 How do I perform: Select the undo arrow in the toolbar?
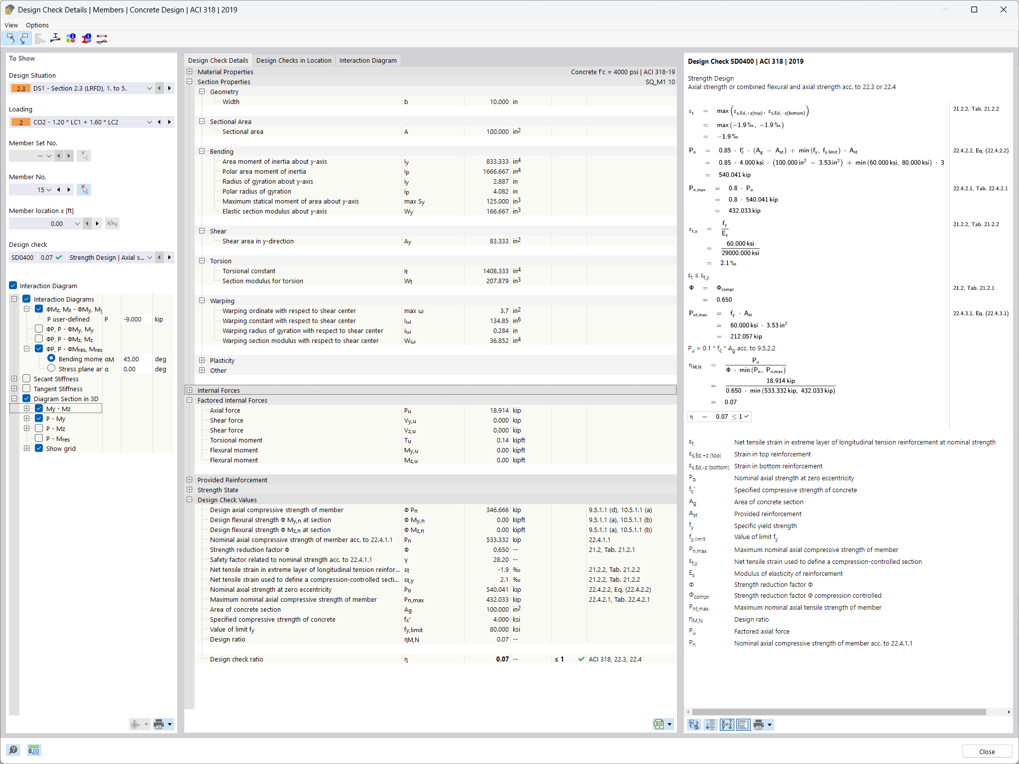point(10,38)
